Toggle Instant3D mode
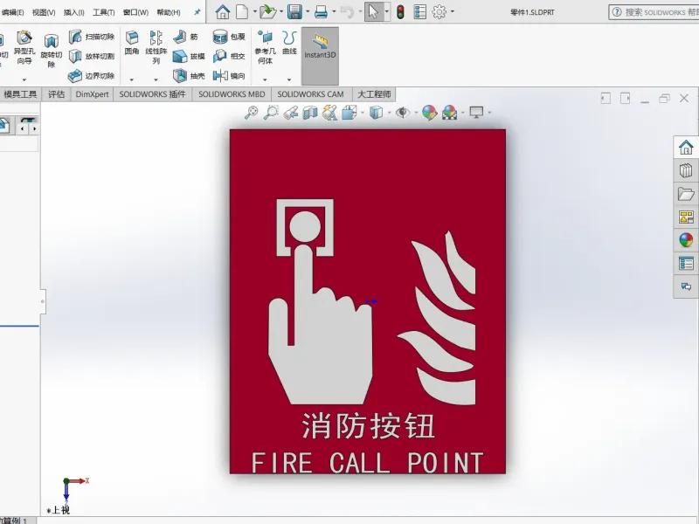The height and width of the screenshot is (524, 699). (320, 56)
